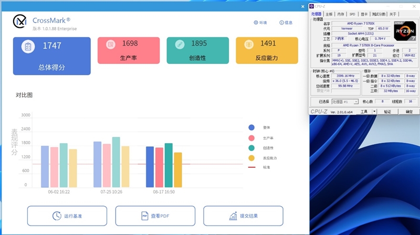
Task: Switch to the 处理器 tab in CPU-Z
Action: click(317, 14)
